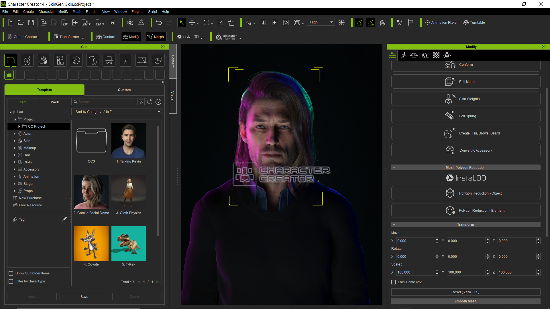Open the checkerboard Texture tab icon

pyautogui.click(x=436, y=55)
